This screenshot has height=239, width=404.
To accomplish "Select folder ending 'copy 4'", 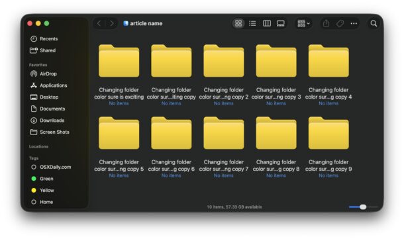I will [328, 61].
